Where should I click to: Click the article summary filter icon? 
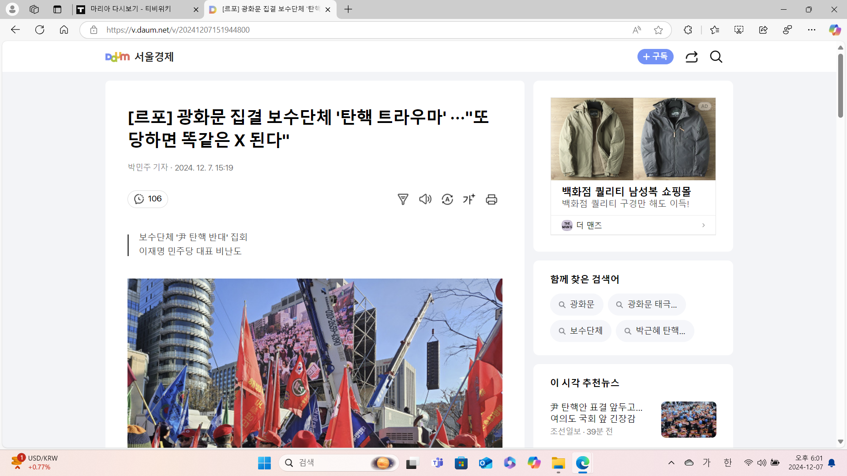(x=403, y=199)
